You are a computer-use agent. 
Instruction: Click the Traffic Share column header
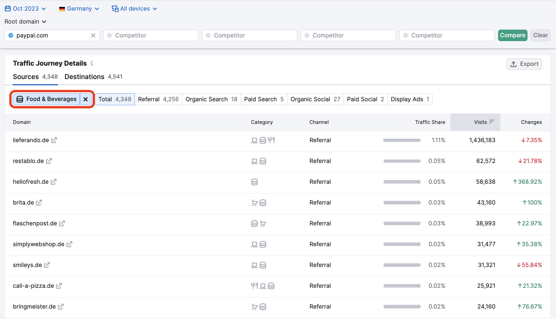[x=430, y=122]
